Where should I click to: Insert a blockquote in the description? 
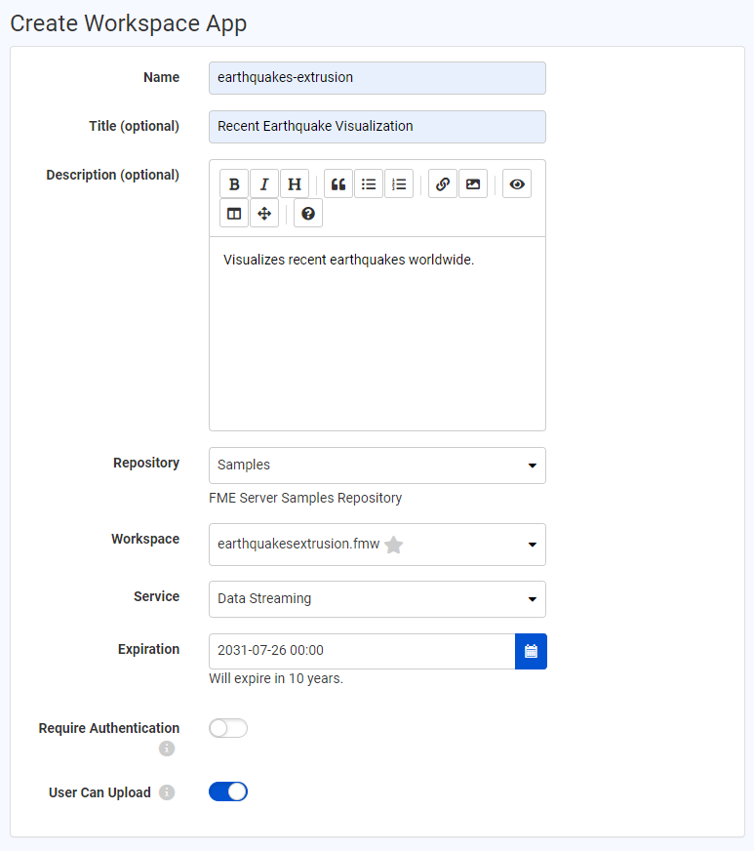[x=336, y=183]
